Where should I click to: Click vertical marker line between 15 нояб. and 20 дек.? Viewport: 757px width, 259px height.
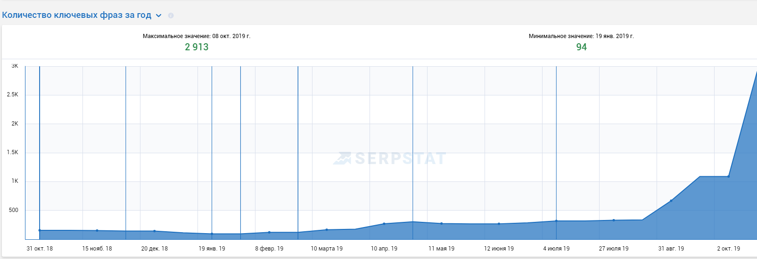click(126, 153)
